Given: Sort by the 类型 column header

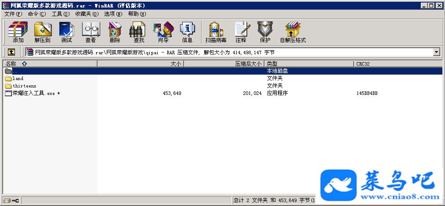Looking at the screenshot, I should [x=309, y=64].
